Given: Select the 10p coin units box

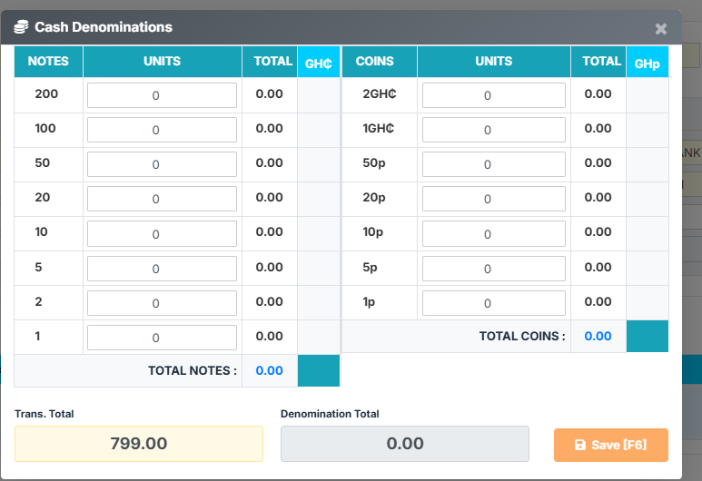Looking at the screenshot, I should click(x=493, y=233).
